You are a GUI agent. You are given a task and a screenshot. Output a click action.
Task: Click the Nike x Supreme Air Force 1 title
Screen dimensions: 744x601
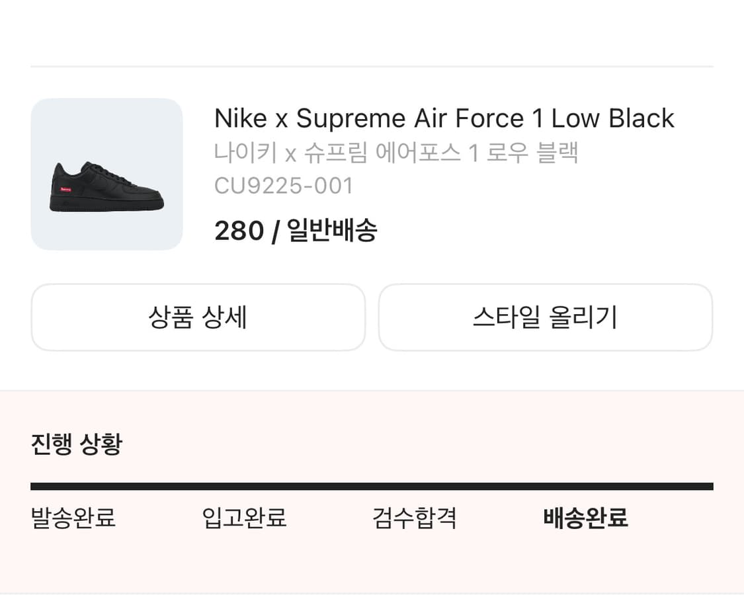444,119
